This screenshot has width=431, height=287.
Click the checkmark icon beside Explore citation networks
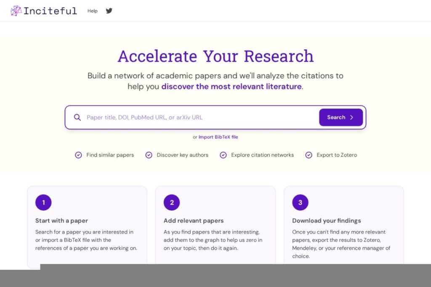pos(223,155)
